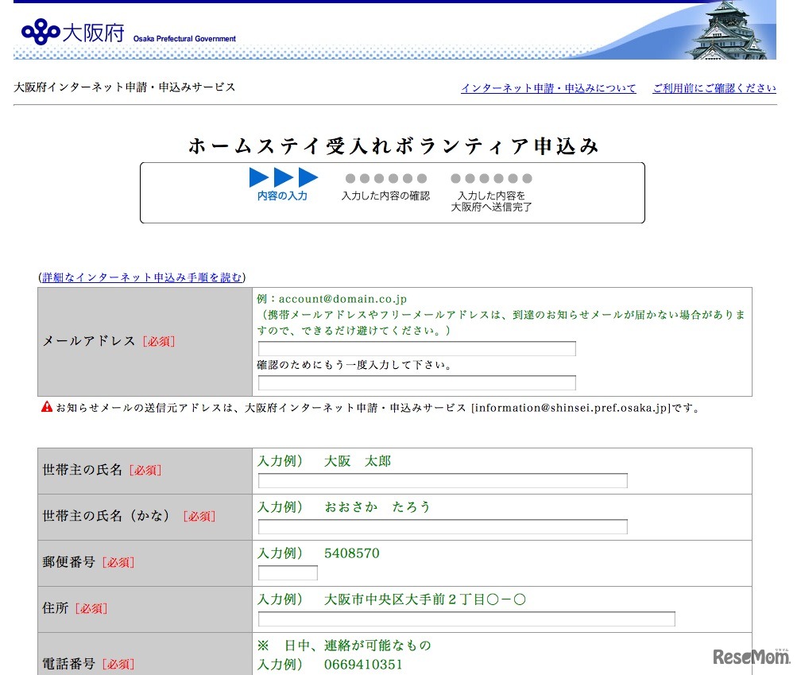Open the インターネット申請・申込みについて link
Viewport: 801px width, 675px height.
(548, 88)
